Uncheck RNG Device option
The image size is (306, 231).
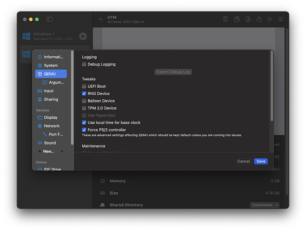pyautogui.click(x=84, y=93)
